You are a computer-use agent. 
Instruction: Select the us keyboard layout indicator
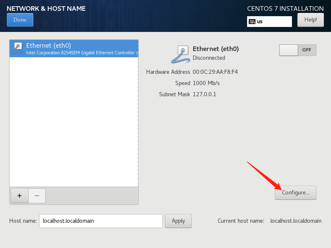click(270, 22)
